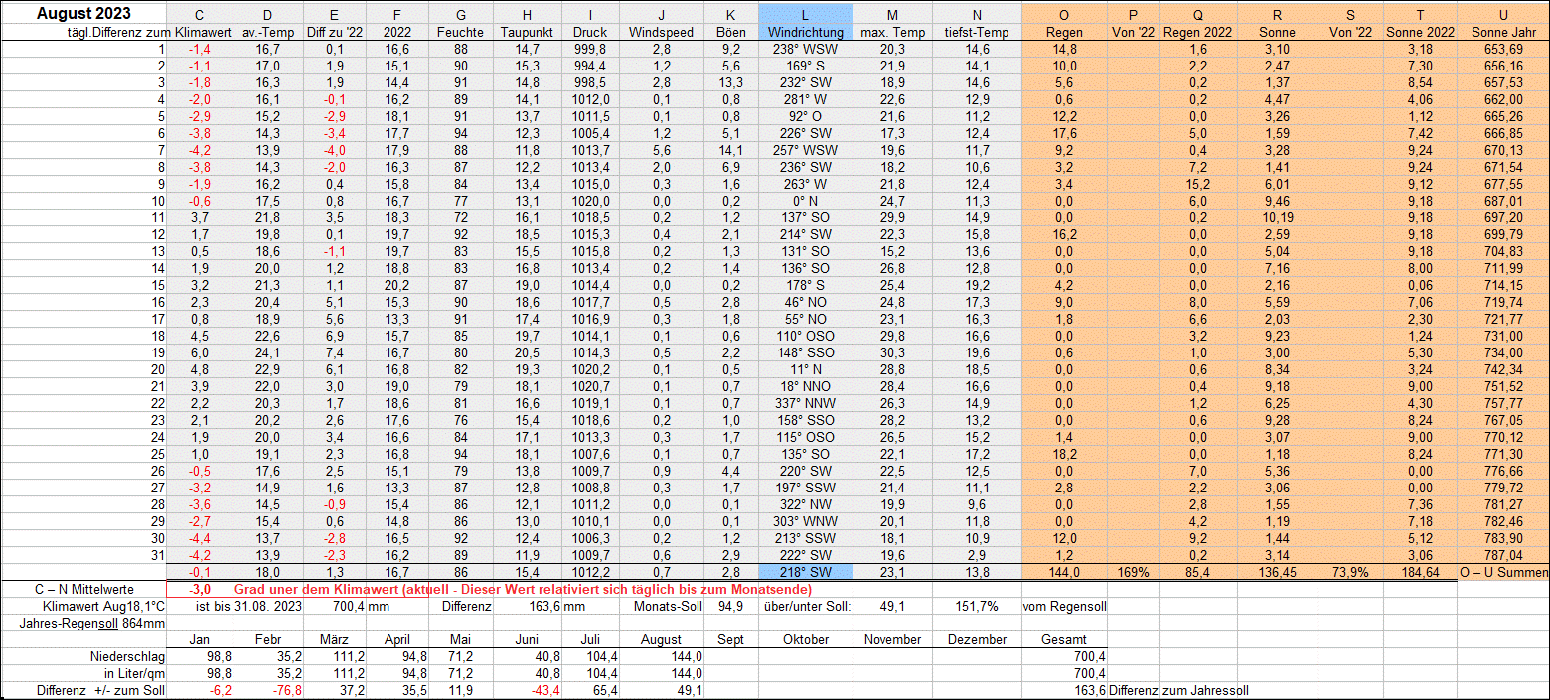Click the pressure cell '1020,0'
This screenshot has height=700, width=1550.
(590, 201)
